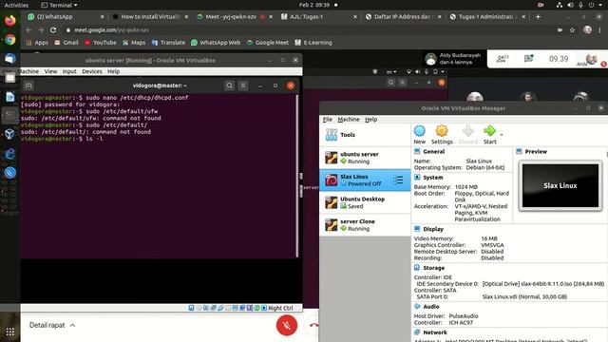Open E-Learning bookmark
This screenshot has width=608, height=342.
313,43
